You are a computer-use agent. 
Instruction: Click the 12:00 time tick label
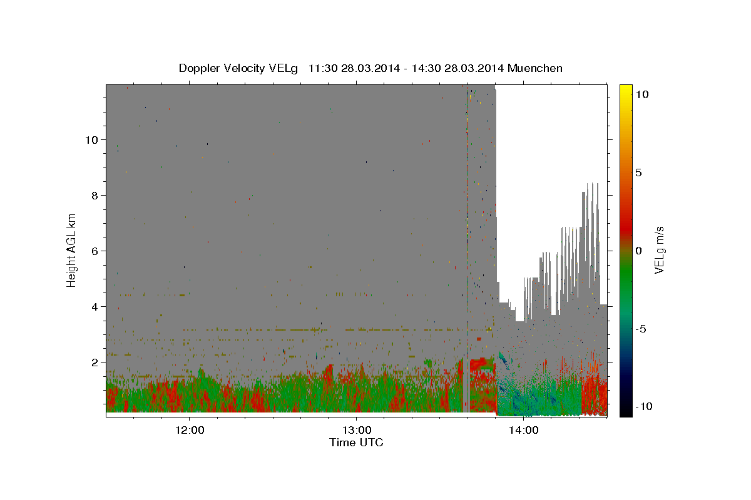(190, 430)
